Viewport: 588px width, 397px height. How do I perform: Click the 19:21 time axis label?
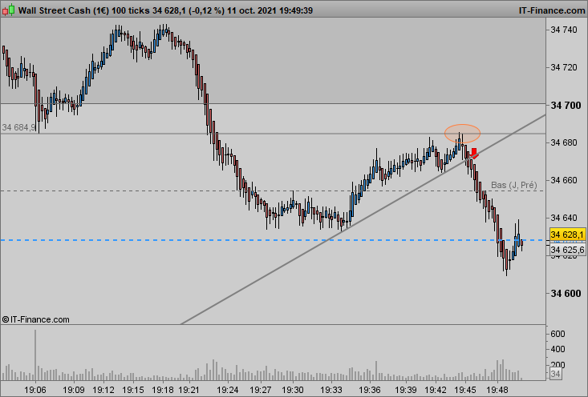point(189,390)
